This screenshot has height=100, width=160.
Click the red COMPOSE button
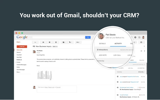coord(22,46)
